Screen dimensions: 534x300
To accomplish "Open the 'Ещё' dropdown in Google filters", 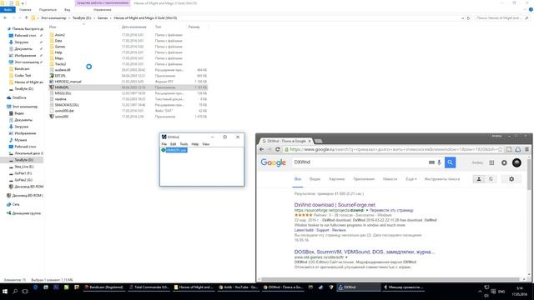I will (411, 179).
